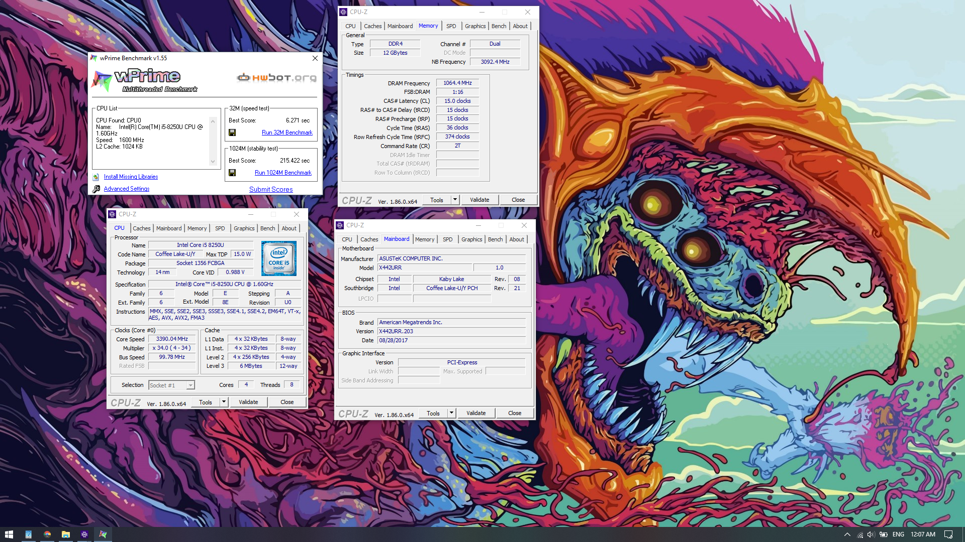Click the DRAM Frequency 1064.4 MHz value
Screen dimensions: 965x542
tap(457, 83)
